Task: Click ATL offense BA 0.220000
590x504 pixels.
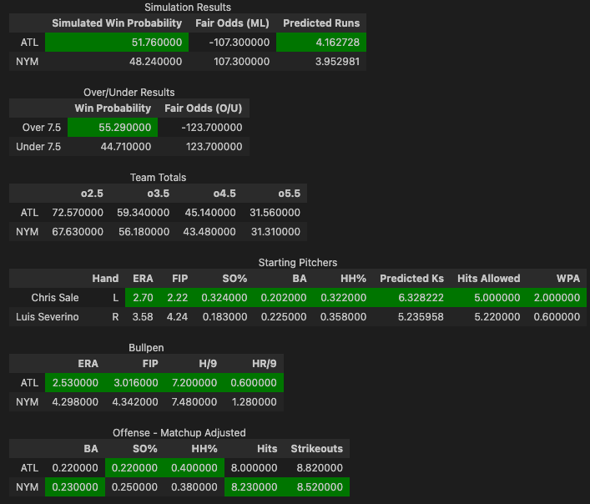Action: (x=75, y=467)
